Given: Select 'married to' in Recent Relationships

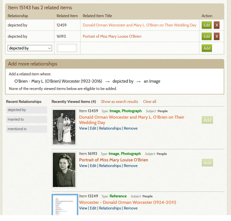Looking at the screenshot, I should point(27,119).
